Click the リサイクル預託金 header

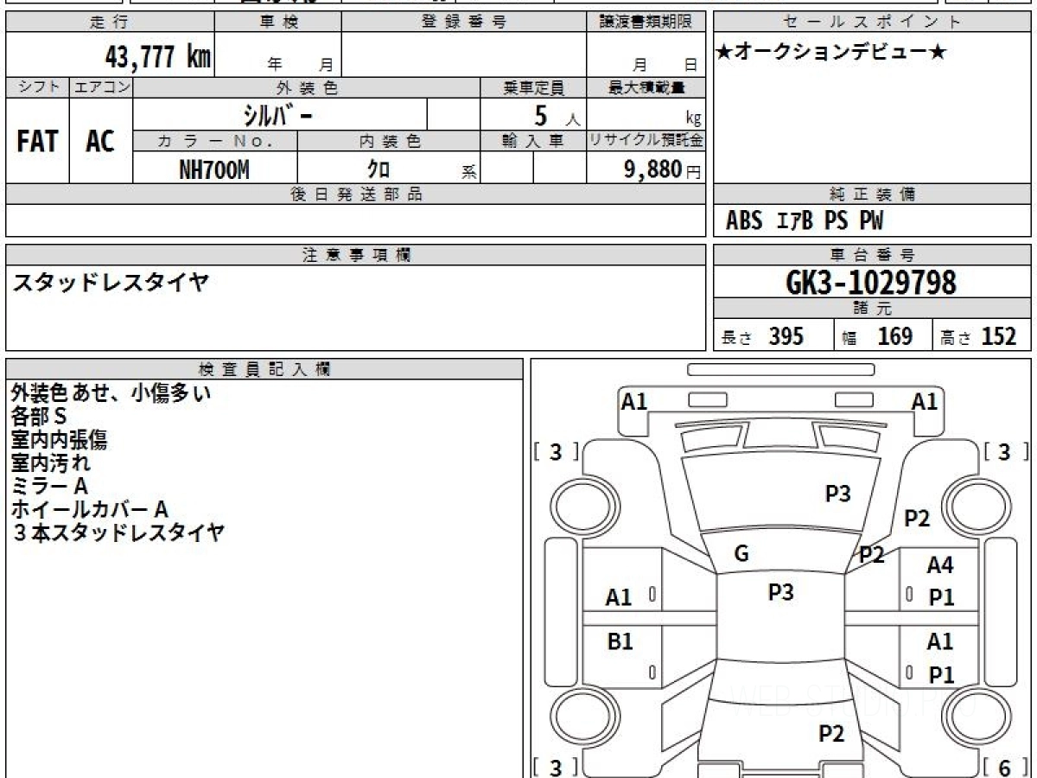(x=646, y=141)
